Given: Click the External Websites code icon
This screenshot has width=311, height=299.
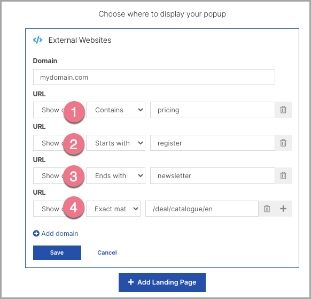Looking at the screenshot, I should pyautogui.click(x=38, y=40).
